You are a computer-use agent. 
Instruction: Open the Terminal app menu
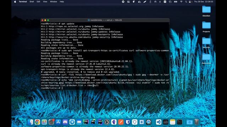coord(23,2)
